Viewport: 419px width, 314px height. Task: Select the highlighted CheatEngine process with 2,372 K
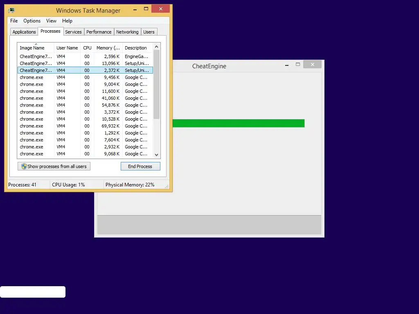click(x=85, y=70)
